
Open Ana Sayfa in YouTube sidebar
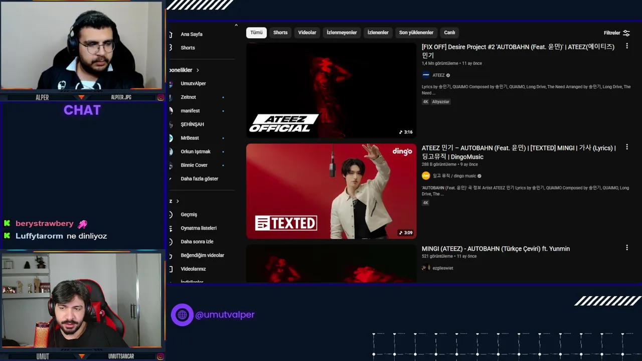pyautogui.click(x=192, y=34)
